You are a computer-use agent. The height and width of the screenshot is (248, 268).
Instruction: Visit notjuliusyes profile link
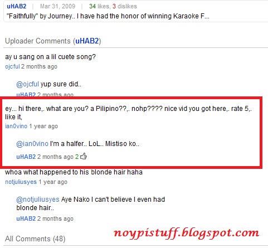click(21, 182)
